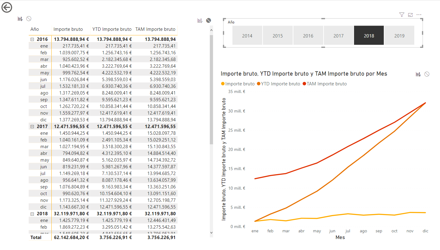Select the Importe bruto legend item
Image resolution: width=440 pixels, height=250 pixels.
[x=240, y=84]
